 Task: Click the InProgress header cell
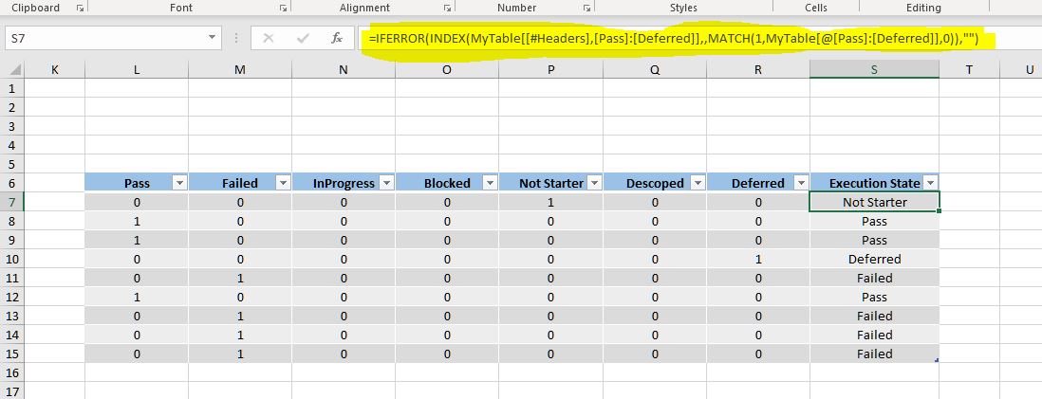344,183
